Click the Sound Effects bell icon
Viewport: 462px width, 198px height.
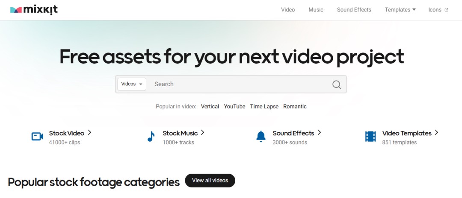(261, 137)
